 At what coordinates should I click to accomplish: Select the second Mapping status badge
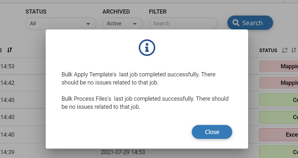pyautogui.click(x=279, y=83)
